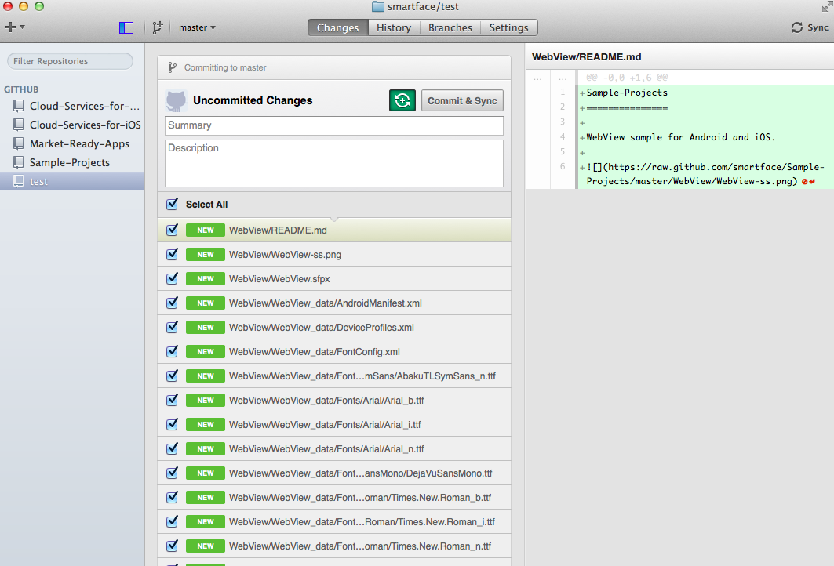This screenshot has height=566, width=834.
Task: Click the NEW badge on Arial_i.ttf row
Action: coord(206,425)
